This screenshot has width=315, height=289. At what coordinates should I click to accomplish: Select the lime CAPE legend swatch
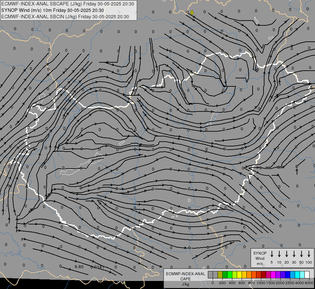235,275
